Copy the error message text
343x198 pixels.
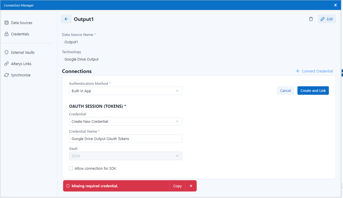(x=177, y=186)
